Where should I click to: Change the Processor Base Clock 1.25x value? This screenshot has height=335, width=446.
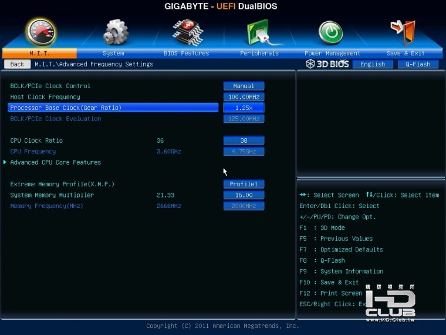pos(244,108)
